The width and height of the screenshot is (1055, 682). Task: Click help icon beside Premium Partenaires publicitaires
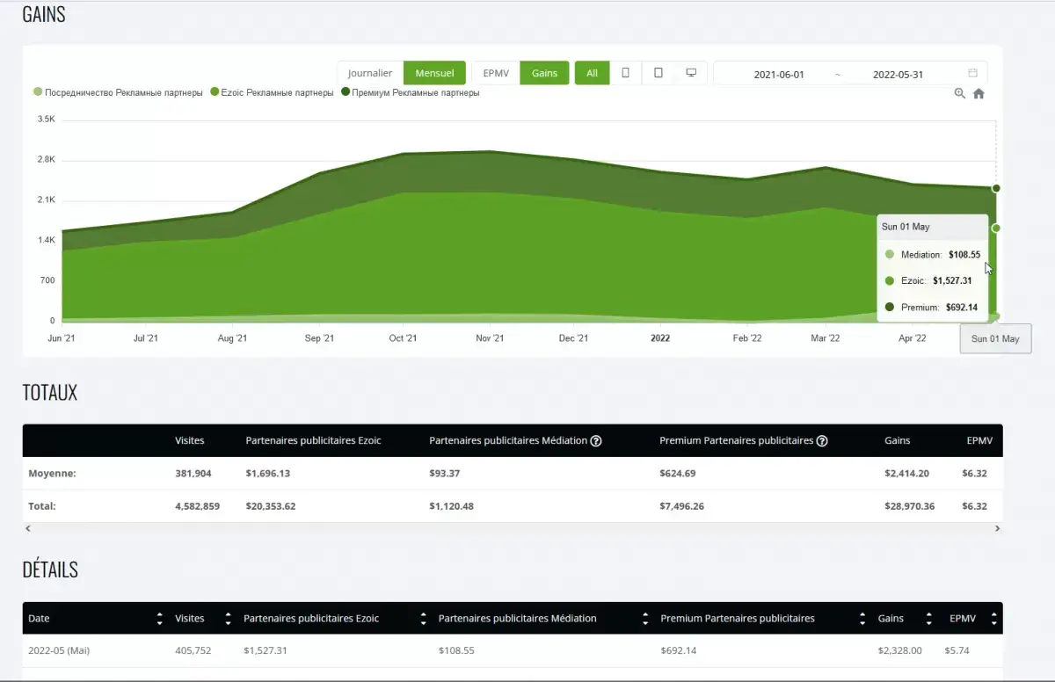(x=822, y=441)
